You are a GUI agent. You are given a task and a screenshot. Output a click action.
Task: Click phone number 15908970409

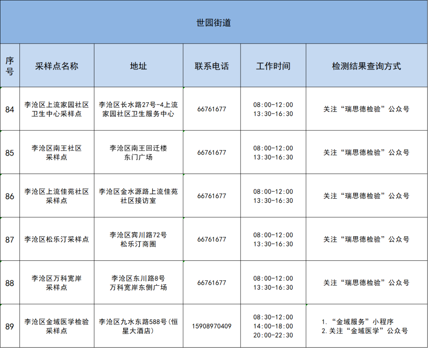click(x=211, y=326)
